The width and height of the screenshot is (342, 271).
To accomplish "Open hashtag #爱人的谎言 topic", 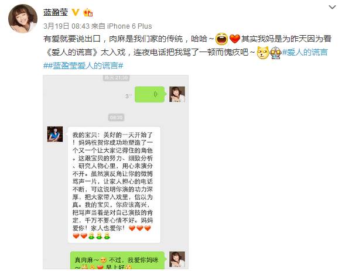I will (305, 52).
